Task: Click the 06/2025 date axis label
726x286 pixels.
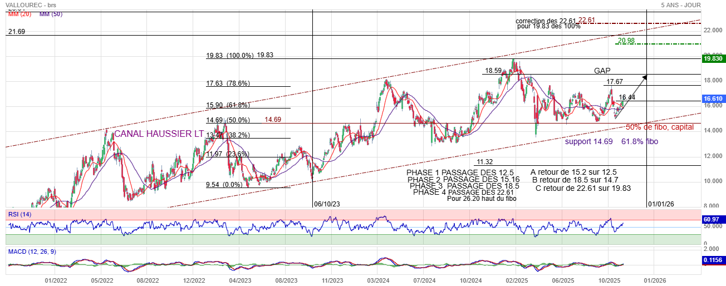Action: (563, 280)
